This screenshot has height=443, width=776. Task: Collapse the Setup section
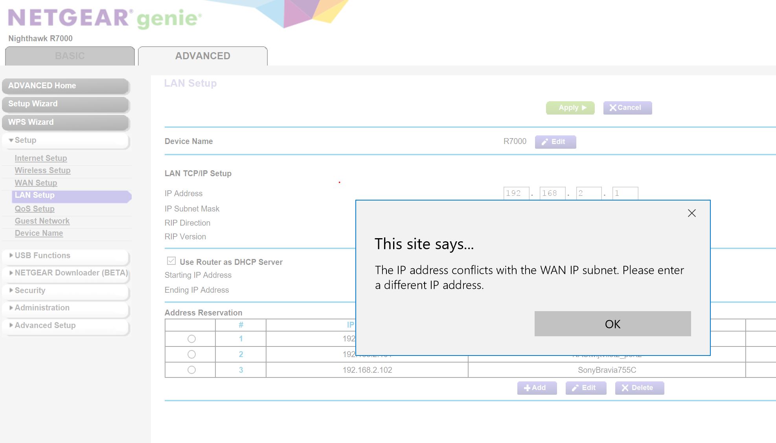[66, 140]
